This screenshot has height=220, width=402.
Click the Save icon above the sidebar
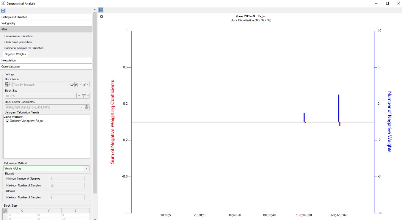click(3, 10)
